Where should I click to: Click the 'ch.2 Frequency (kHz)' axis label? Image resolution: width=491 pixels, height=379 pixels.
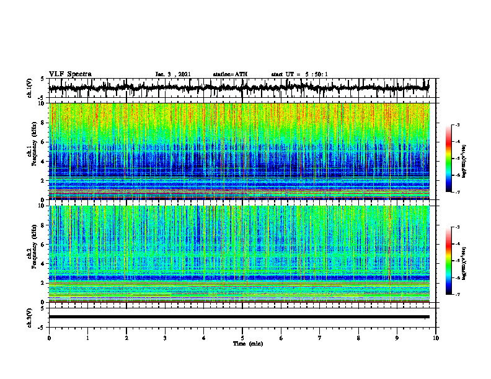pyautogui.click(x=32, y=246)
